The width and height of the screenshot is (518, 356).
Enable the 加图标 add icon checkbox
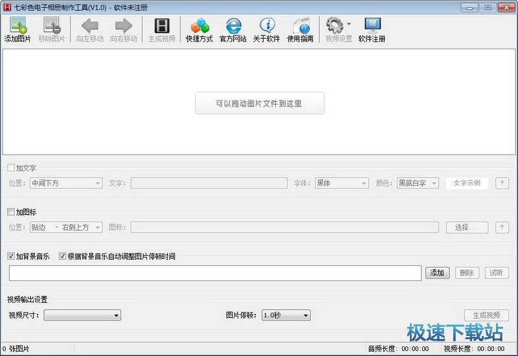click(x=10, y=212)
